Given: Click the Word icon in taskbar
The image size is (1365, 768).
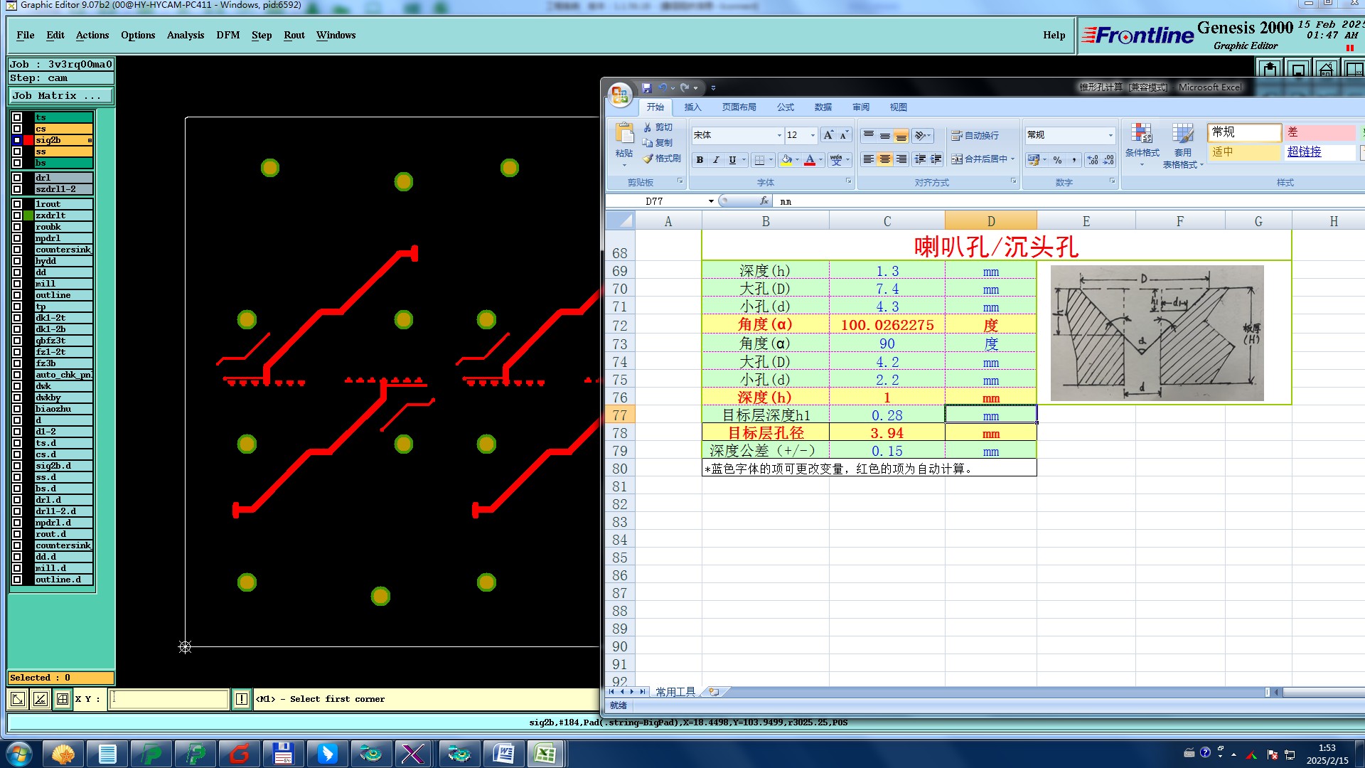Looking at the screenshot, I should pyautogui.click(x=503, y=754).
